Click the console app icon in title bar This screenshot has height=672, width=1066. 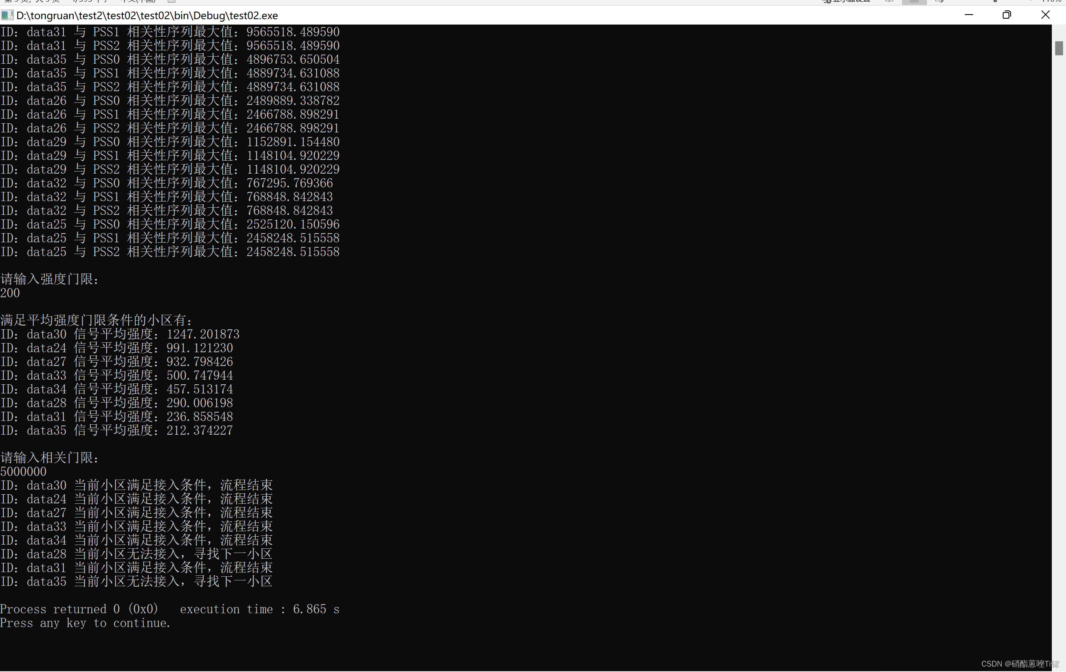7,15
